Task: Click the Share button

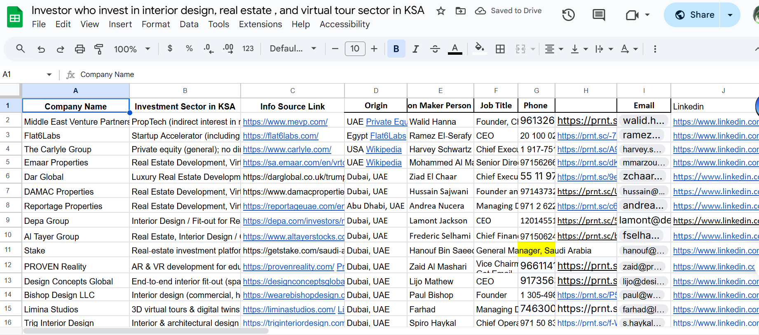Action: 695,15
